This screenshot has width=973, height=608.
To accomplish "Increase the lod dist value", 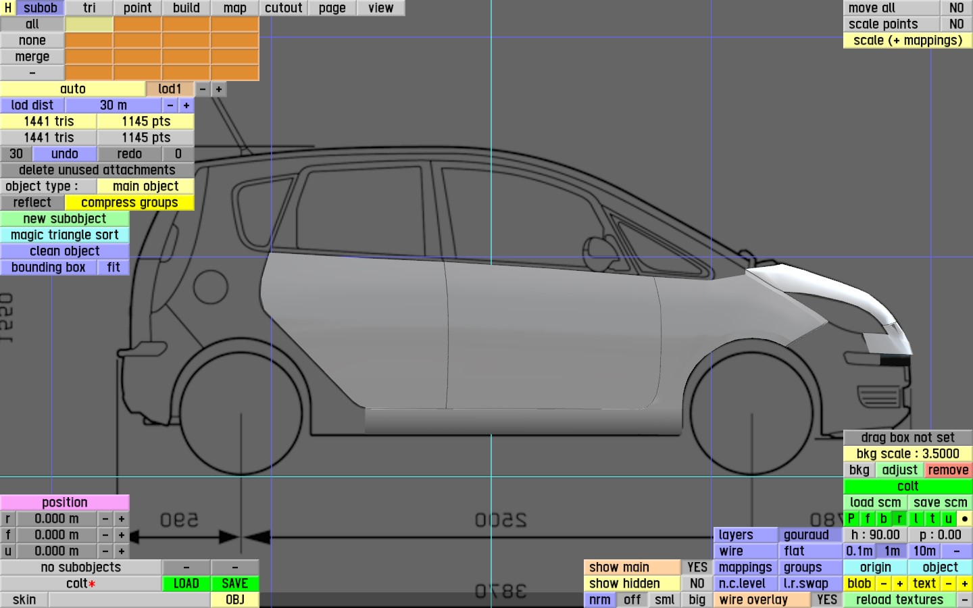I will (186, 105).
